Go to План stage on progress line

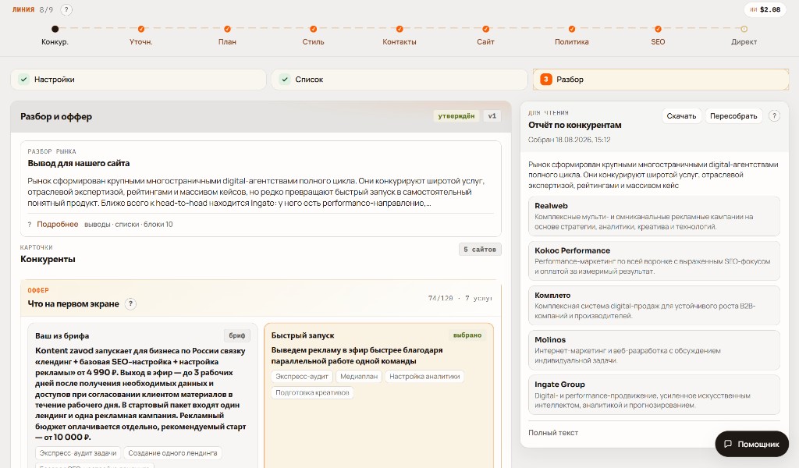click(x=227, y=29)
